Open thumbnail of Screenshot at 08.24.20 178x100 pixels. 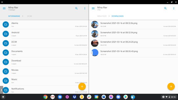95,43
